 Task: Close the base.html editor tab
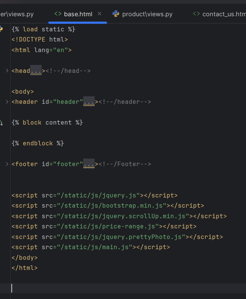coord(100,14)
